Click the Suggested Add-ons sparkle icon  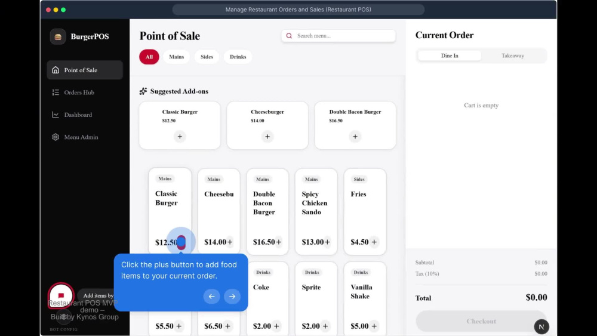pos(143,91)
